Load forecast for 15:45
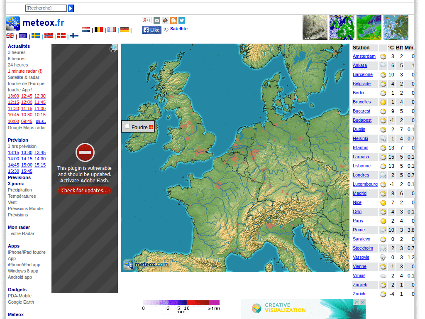 click(27, 171)
